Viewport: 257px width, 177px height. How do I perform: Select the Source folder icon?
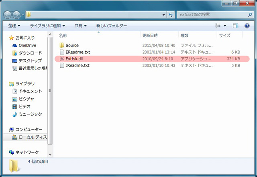(62, 45)
